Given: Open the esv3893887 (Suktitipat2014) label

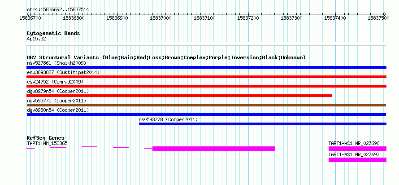Looking at the screenshot, I should pos(63,72).
